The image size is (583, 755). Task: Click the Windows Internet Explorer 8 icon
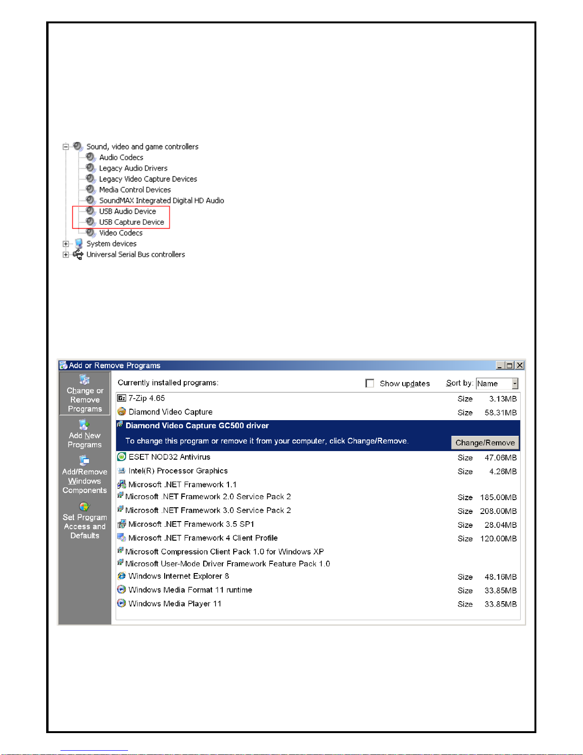(122, 576)
